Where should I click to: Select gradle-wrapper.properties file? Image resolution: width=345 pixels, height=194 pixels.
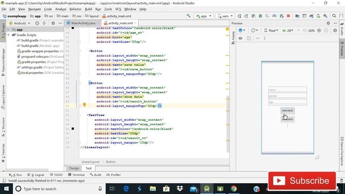point(40,51)
